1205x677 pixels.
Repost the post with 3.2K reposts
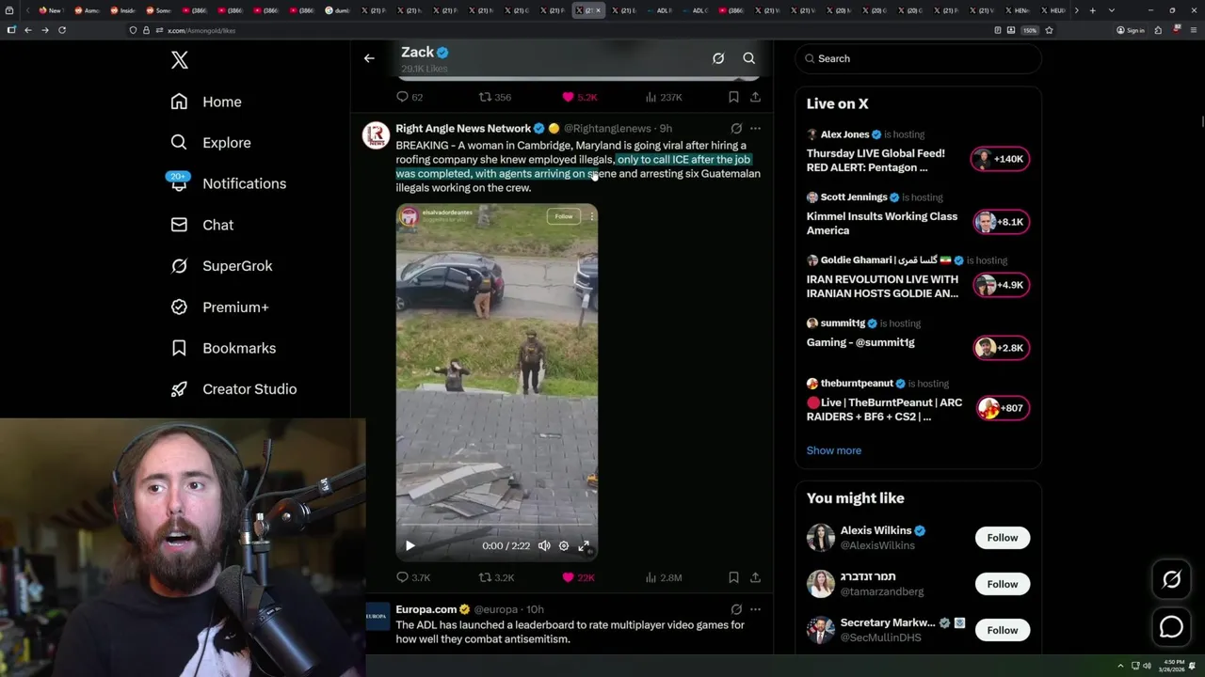tap(496, 577)
